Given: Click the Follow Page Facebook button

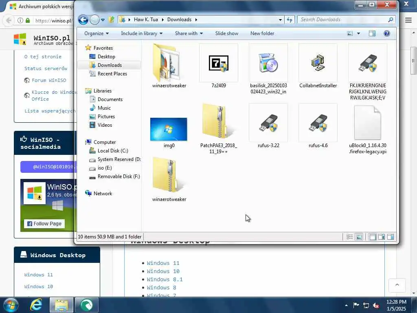Looking at the screenshot, I should 44,224.
